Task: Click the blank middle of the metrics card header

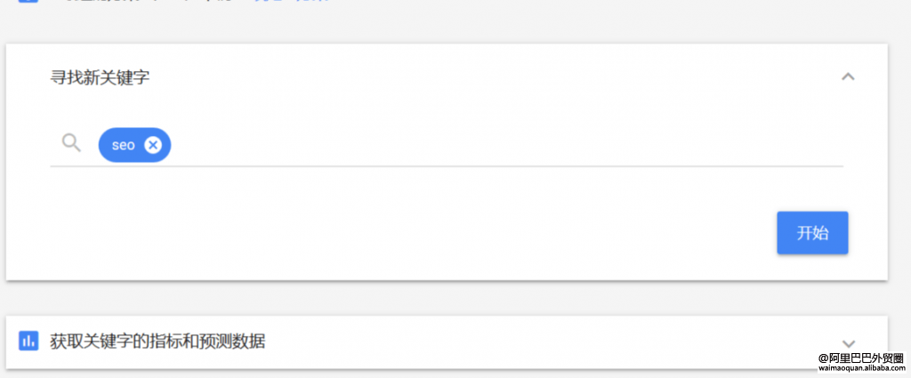Action: [552, 342]
